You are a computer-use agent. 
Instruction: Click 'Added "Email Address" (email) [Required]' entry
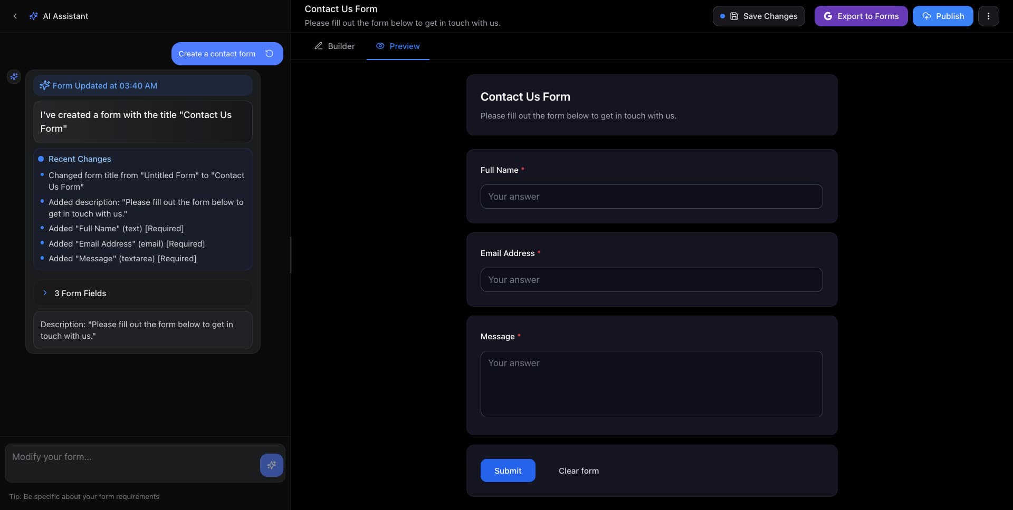[127, 244]
